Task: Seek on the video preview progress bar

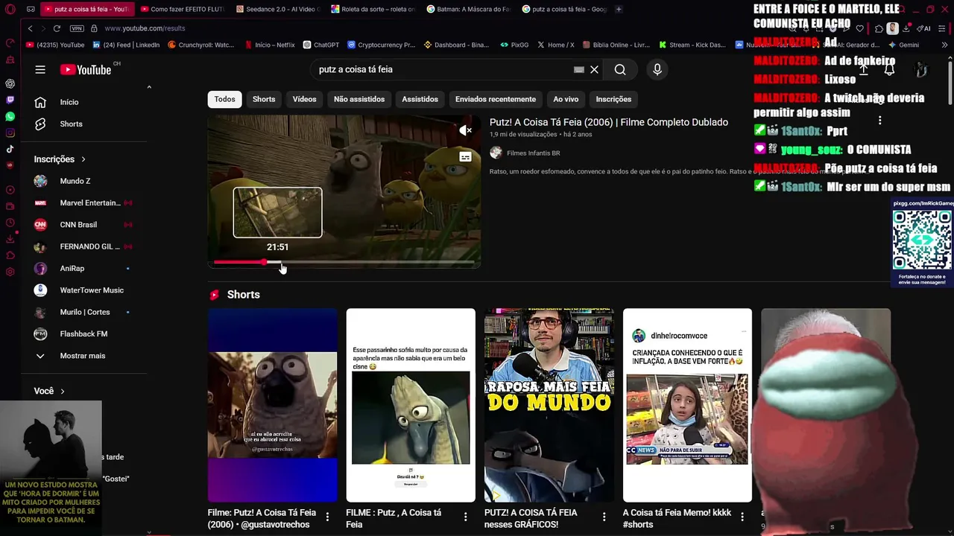Action: 344,262
